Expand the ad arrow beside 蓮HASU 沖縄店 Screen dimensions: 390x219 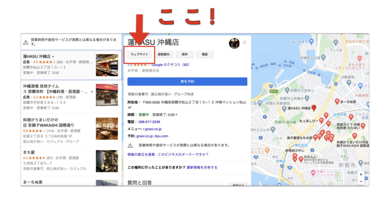pyautogui.click(x=53, y=57)
